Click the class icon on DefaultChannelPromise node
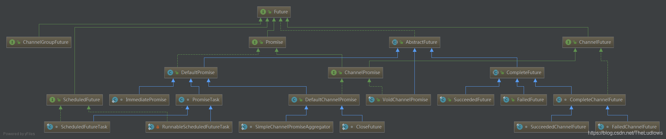Viewport: 666px width, 139px height. point(294,100)
